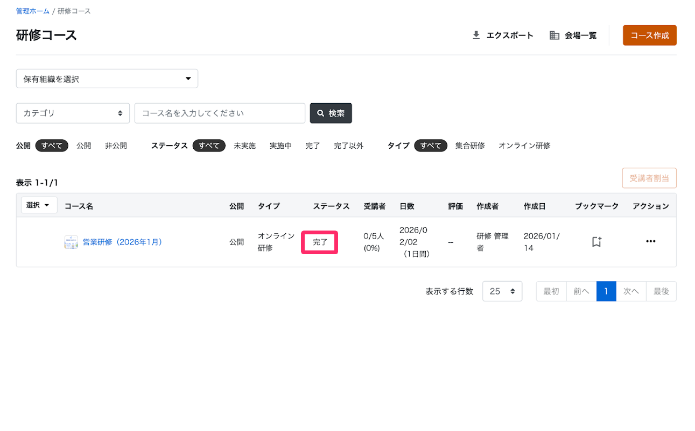Click the エクスポート text label

coord(510,35)
